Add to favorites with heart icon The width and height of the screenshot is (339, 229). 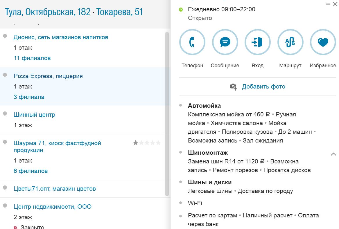click(x=323, y=42)
